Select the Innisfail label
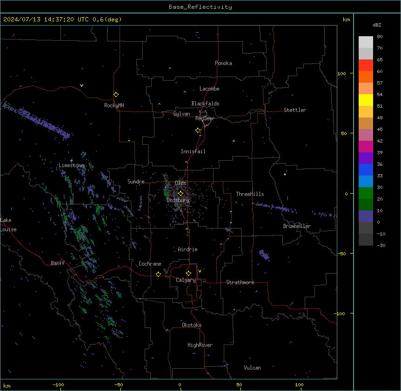 point(193,151)
